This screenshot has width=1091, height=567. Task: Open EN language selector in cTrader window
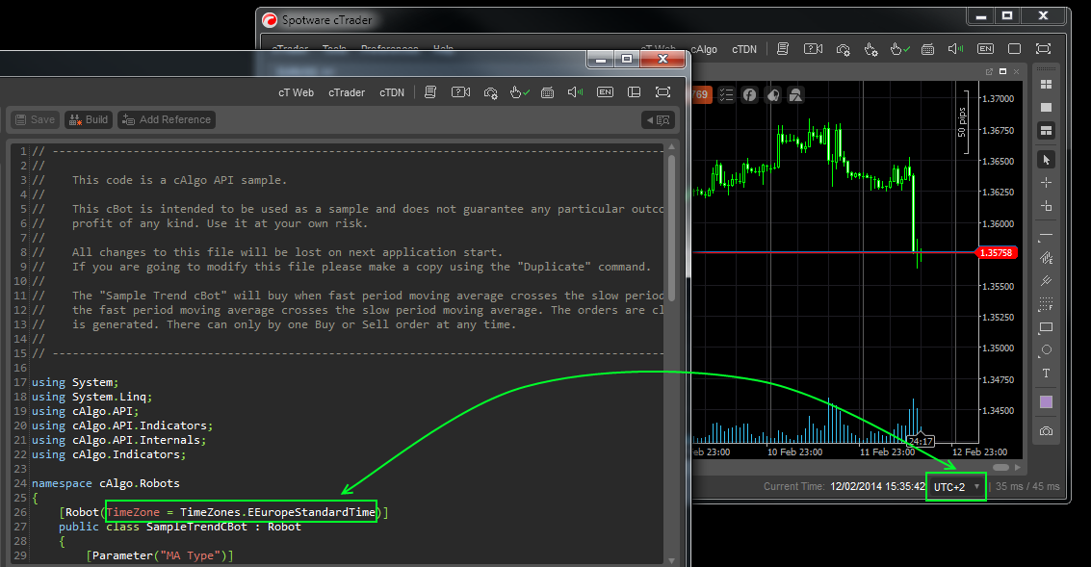(985, 49)
